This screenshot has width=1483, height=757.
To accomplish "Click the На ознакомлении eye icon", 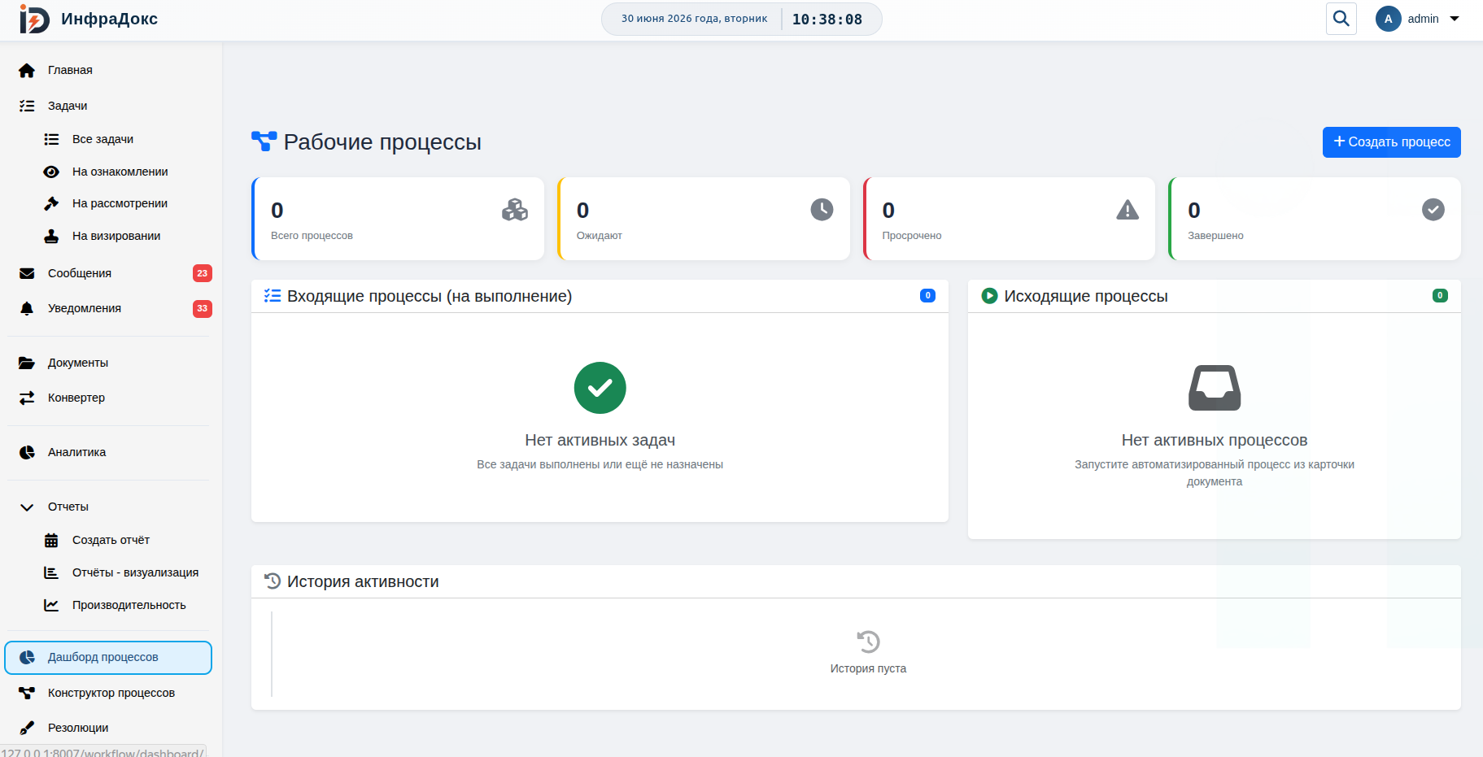I will (51, 172).
